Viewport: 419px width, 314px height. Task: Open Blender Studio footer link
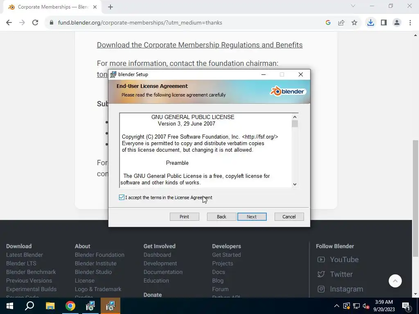coord(93,272)
